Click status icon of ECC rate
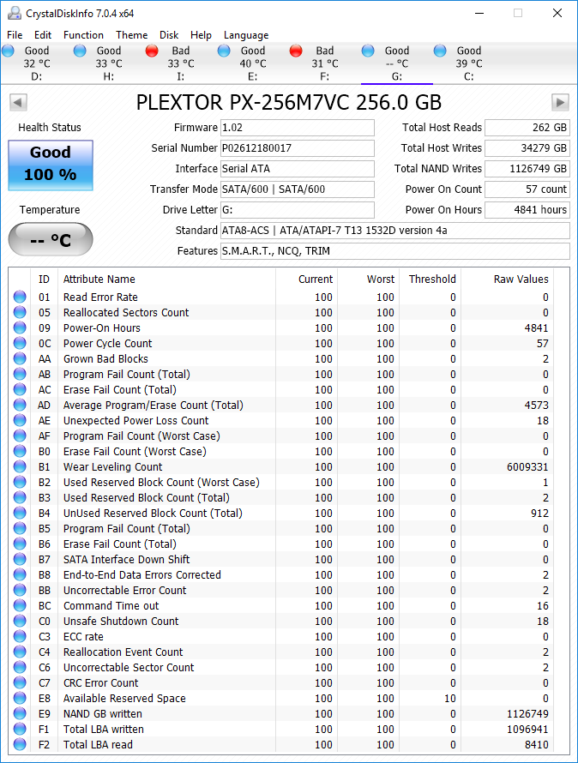The height and width of the screenshot is (763, 578). click(20, 636)
